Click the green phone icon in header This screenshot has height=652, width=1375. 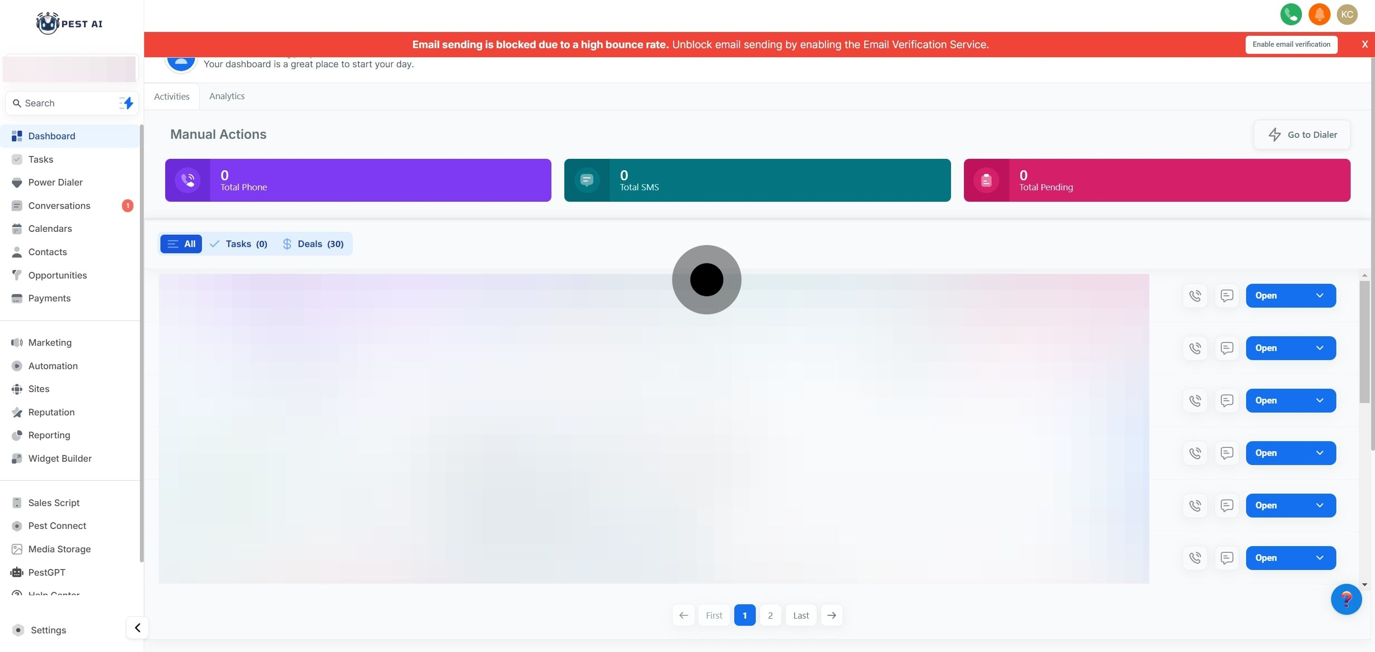[1290, 14]
